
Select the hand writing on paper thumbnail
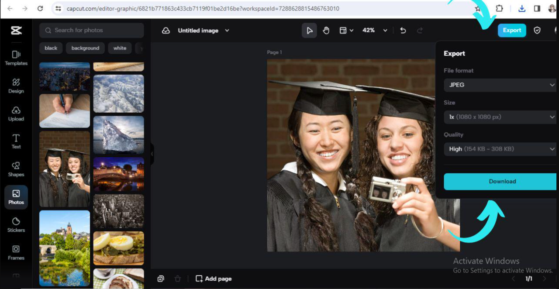tap(65, 111)
